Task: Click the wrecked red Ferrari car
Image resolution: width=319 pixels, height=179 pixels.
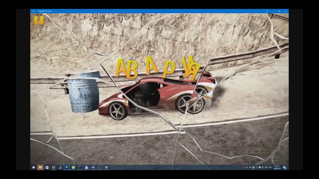Action: coord(159,95)
